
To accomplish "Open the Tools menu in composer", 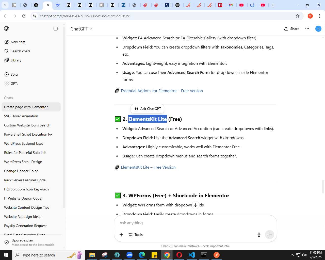I will pos(136,235).
